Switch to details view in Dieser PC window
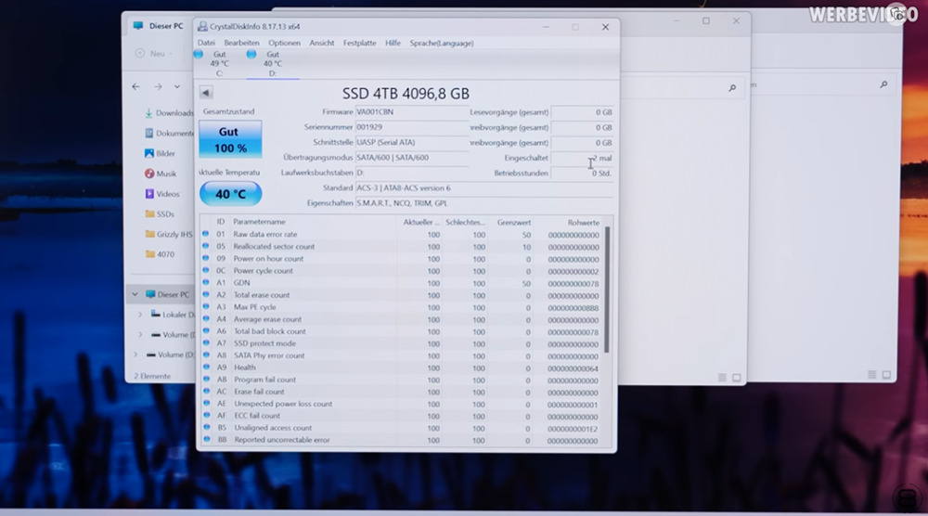This screenshot has width=928, height=516. point(722,378)
